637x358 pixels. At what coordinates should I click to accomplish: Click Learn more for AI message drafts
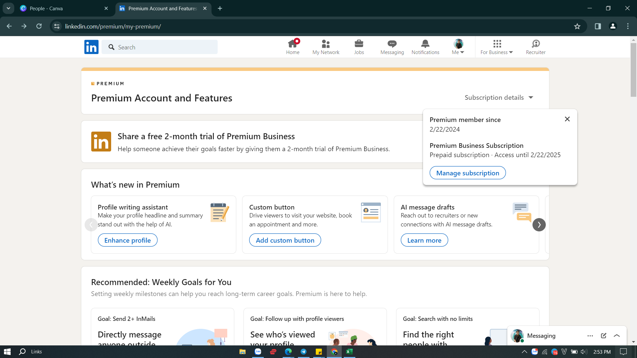click(424, 240)
